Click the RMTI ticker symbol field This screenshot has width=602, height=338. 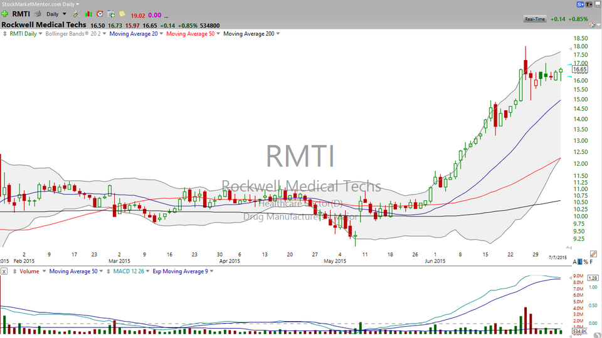click(21, 14)
